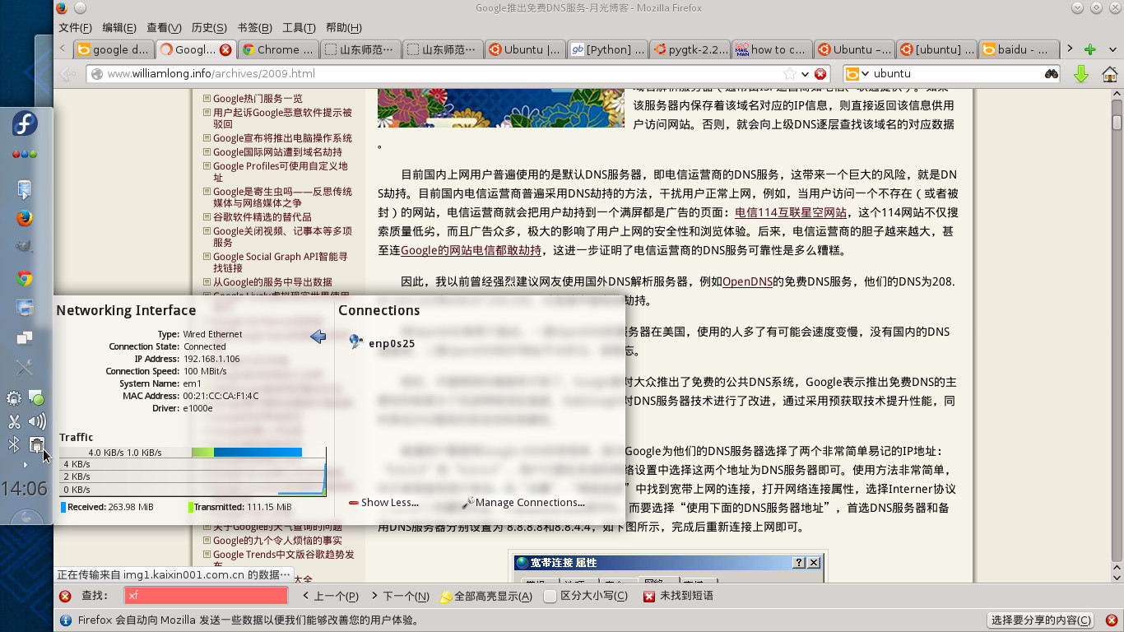Viewport: 1124px width, 632px height.
Task: Click the 14:06 clock
Action: (x=24, y=489)
